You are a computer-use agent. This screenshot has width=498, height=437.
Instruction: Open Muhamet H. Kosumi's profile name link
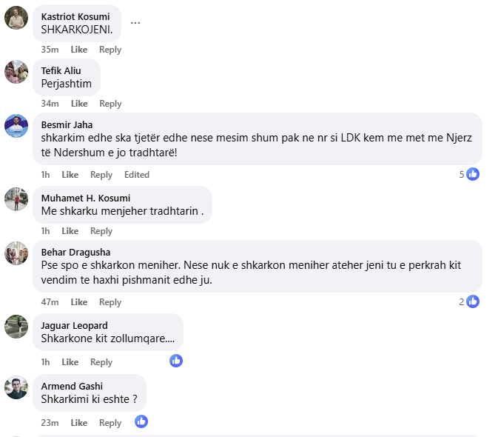click(x=86, y=198)
